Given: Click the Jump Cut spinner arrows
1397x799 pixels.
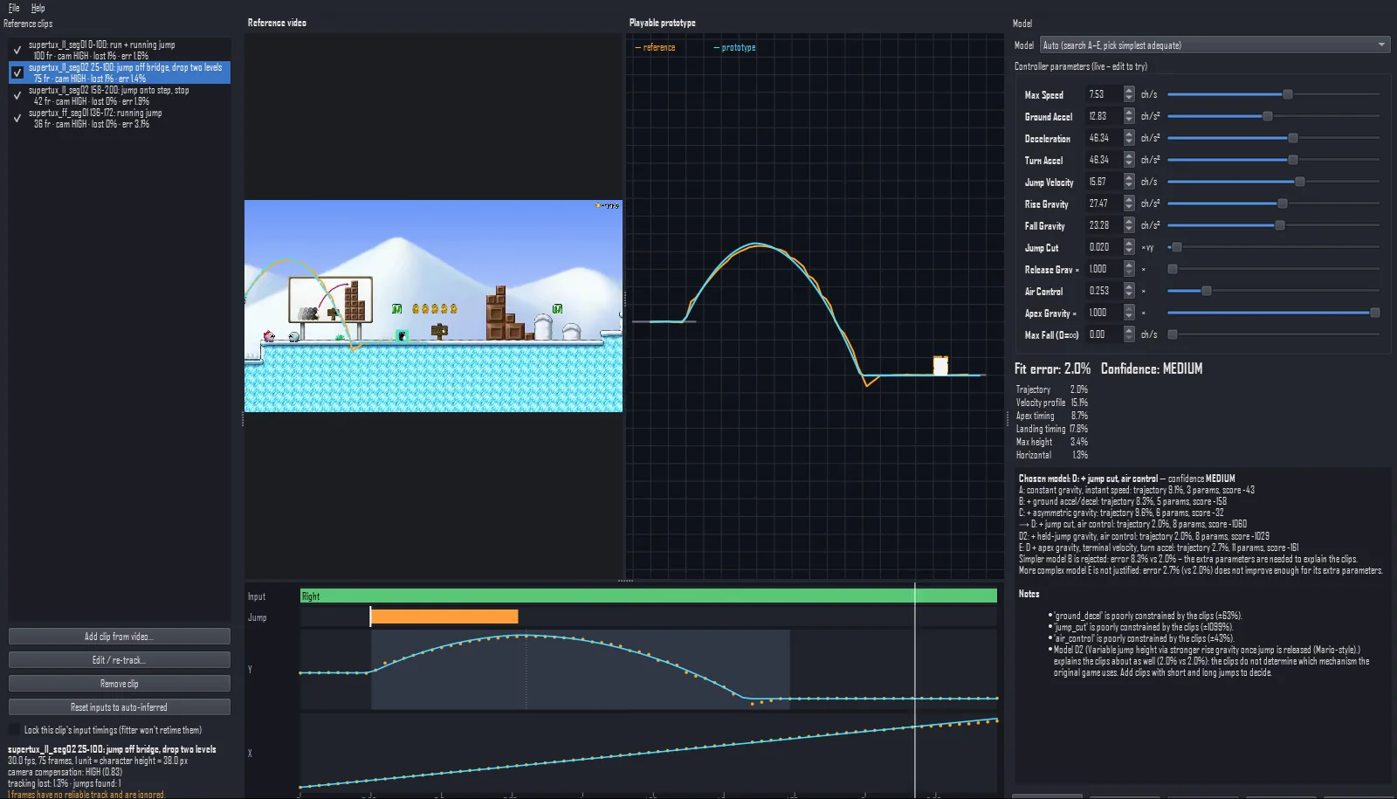Looking at the screenshot, I should pos(1129,247).
